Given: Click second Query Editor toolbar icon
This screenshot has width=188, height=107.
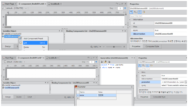Looking at the screenshot, I should point(106,62).
